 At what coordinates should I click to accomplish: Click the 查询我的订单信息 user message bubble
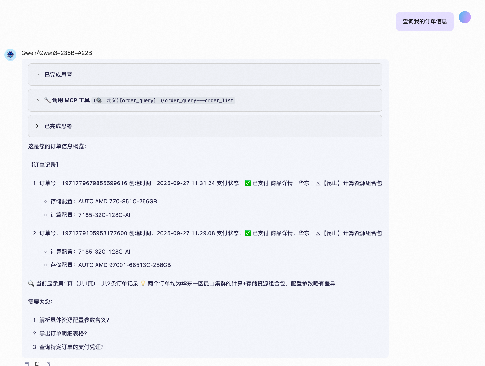[424, 22]
